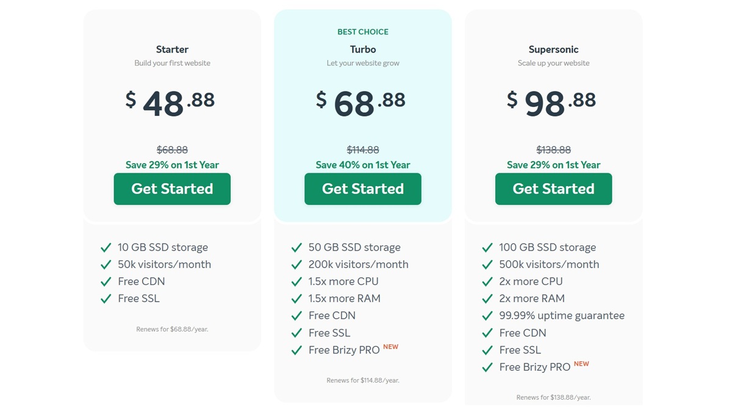Click the checkmark next to 50k visitors/month
Screen dimensions: 732x412
pos(106,264)
